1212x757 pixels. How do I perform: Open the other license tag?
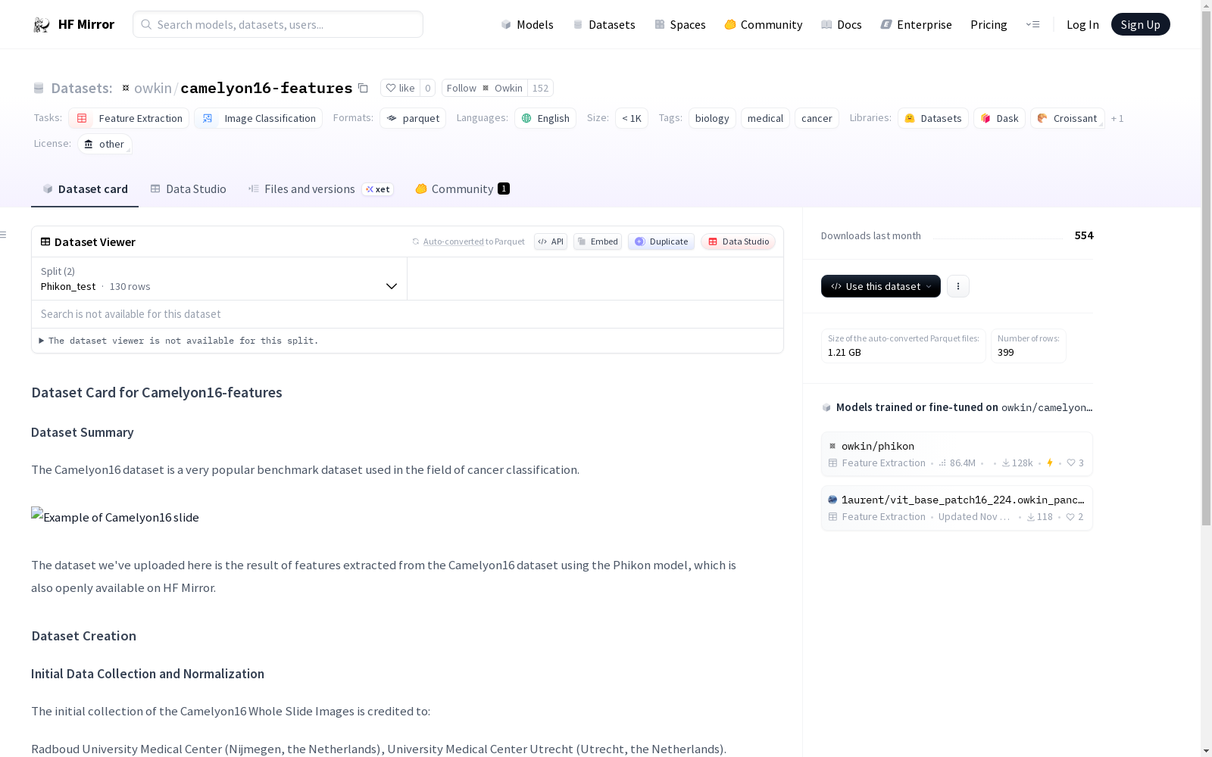[105, 144]
